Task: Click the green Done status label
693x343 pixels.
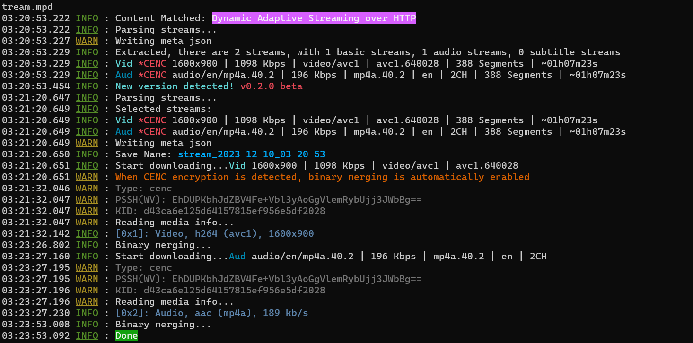Action: coord(126,336)
